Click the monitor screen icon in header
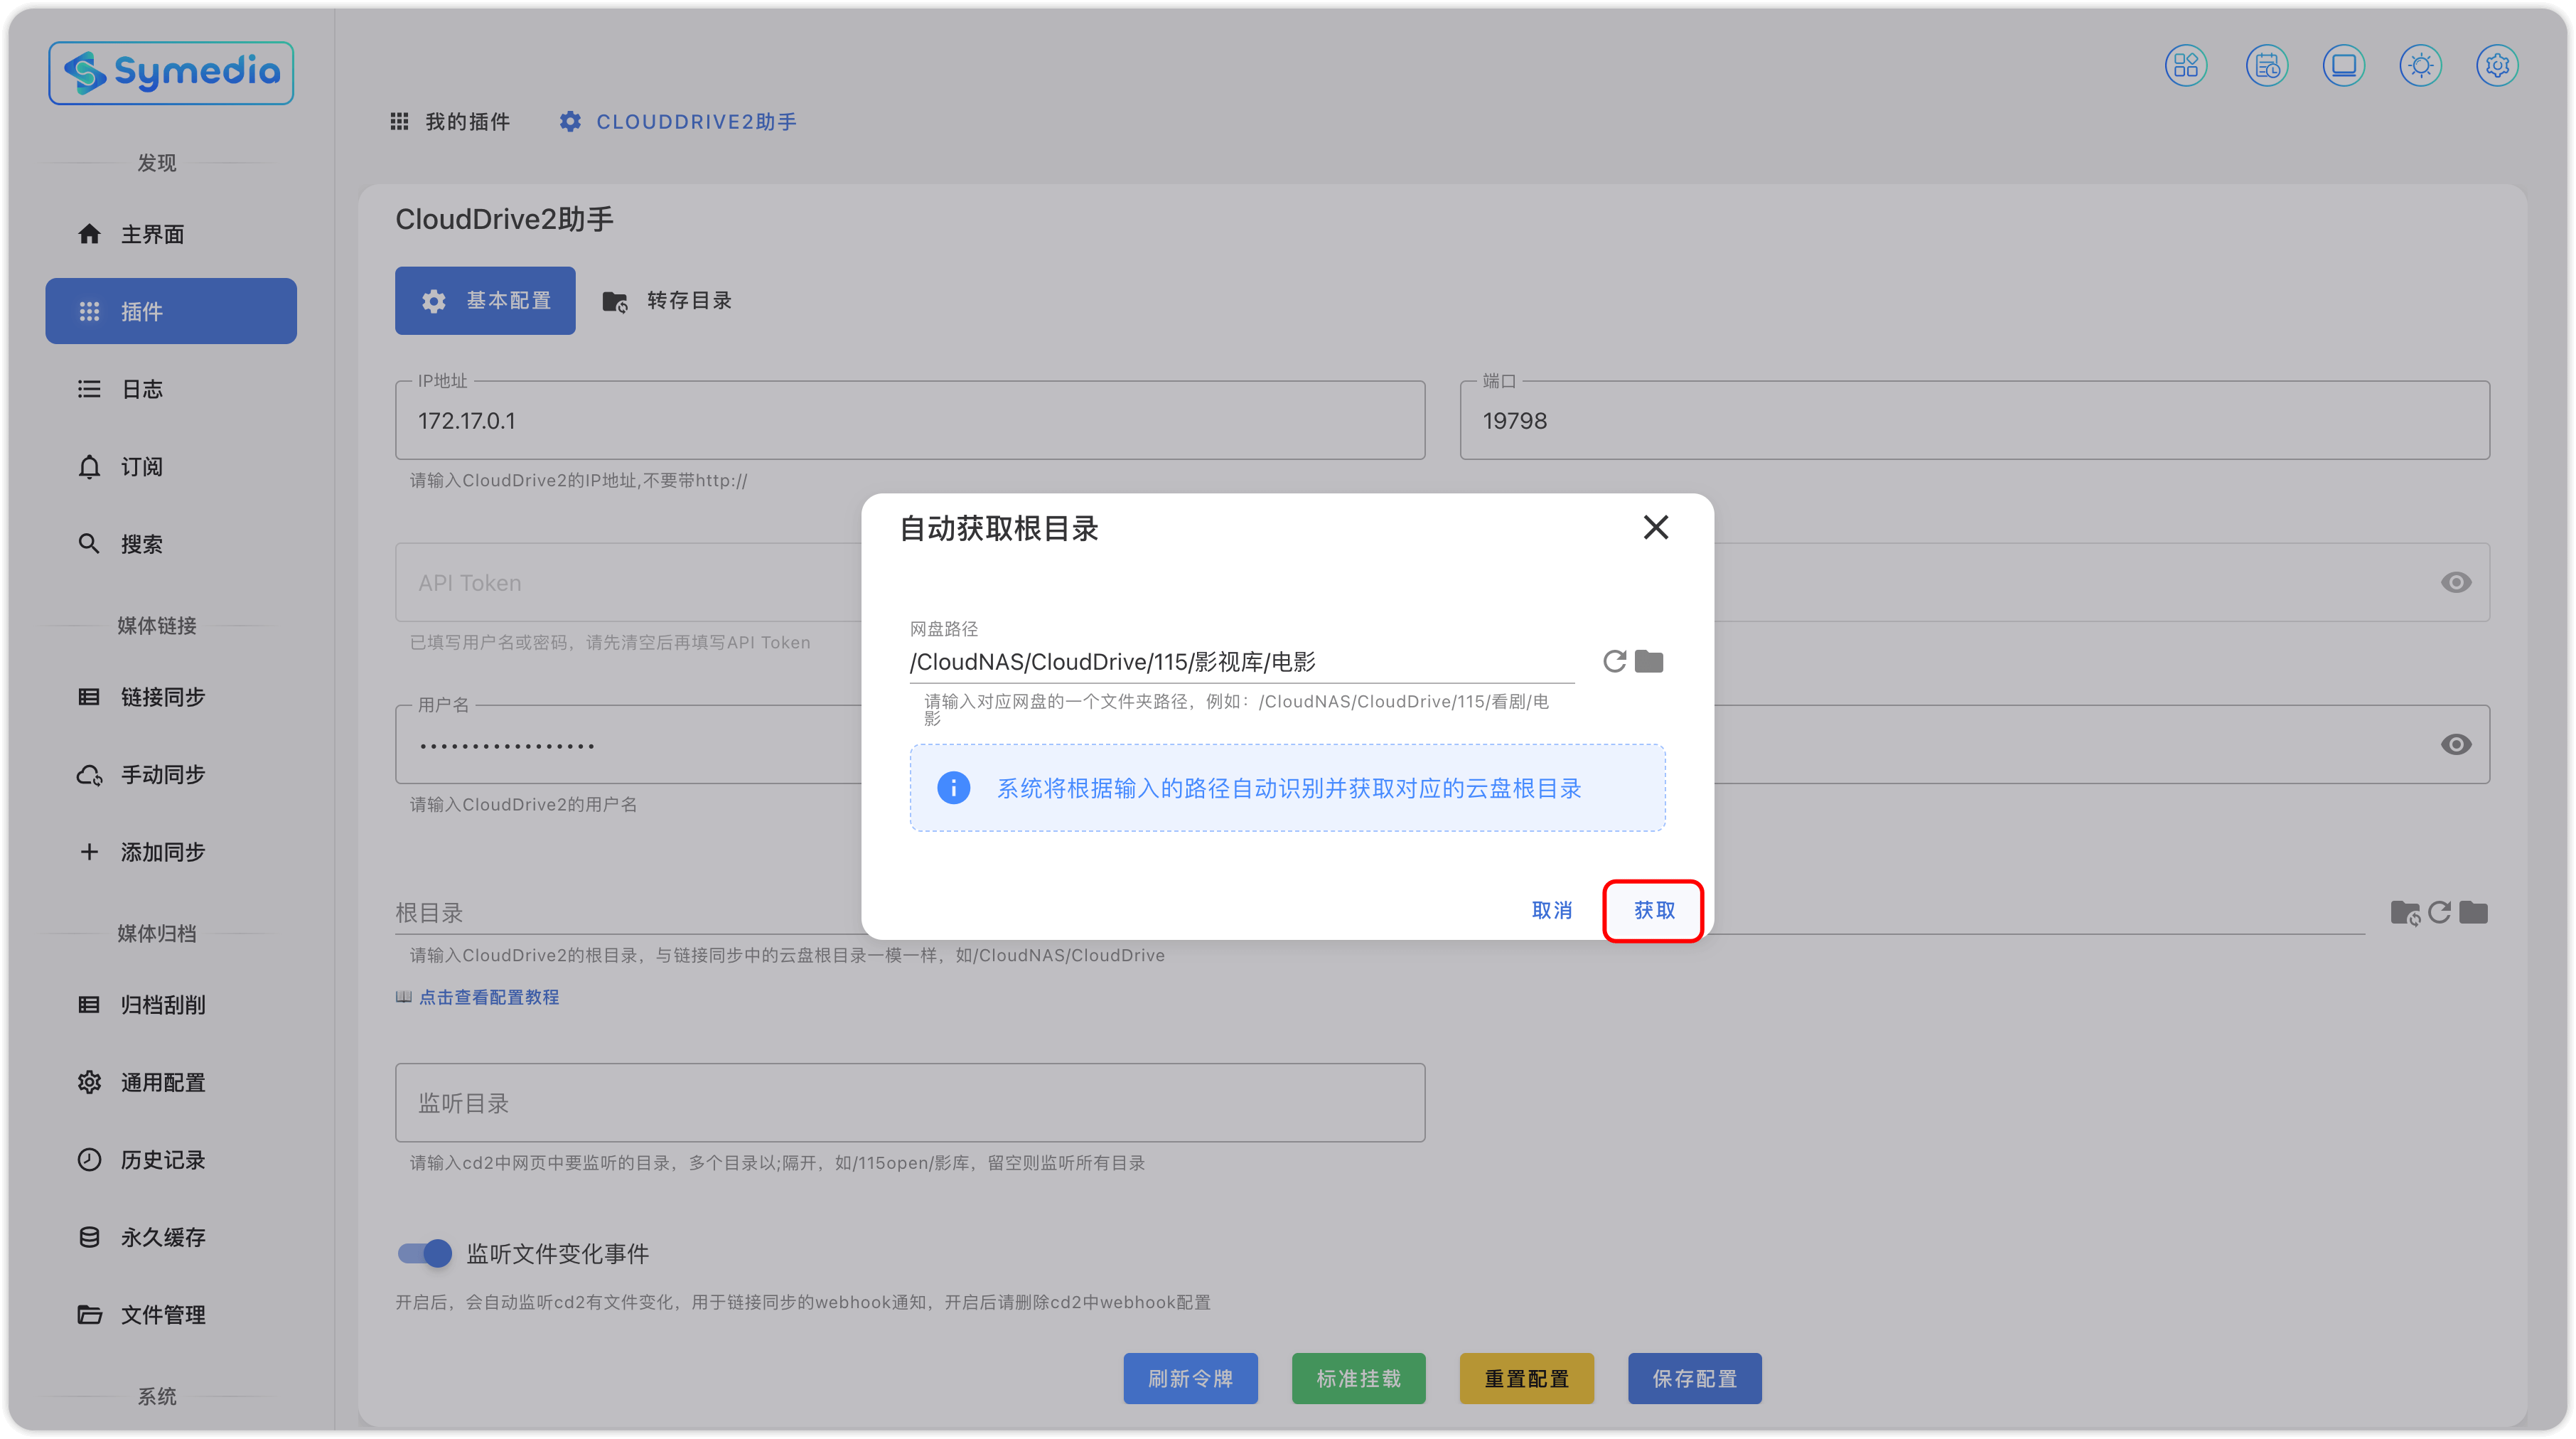The image size is (2576, 1439). [2343, 66]
